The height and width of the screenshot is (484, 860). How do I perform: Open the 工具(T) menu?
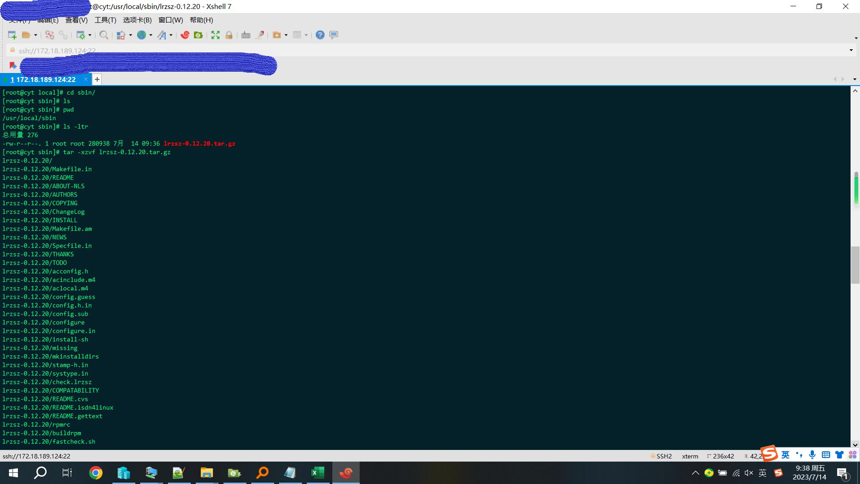(x=105, y=20)
